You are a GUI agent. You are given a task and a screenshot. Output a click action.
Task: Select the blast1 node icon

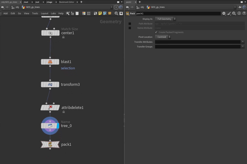coord(50,62)
